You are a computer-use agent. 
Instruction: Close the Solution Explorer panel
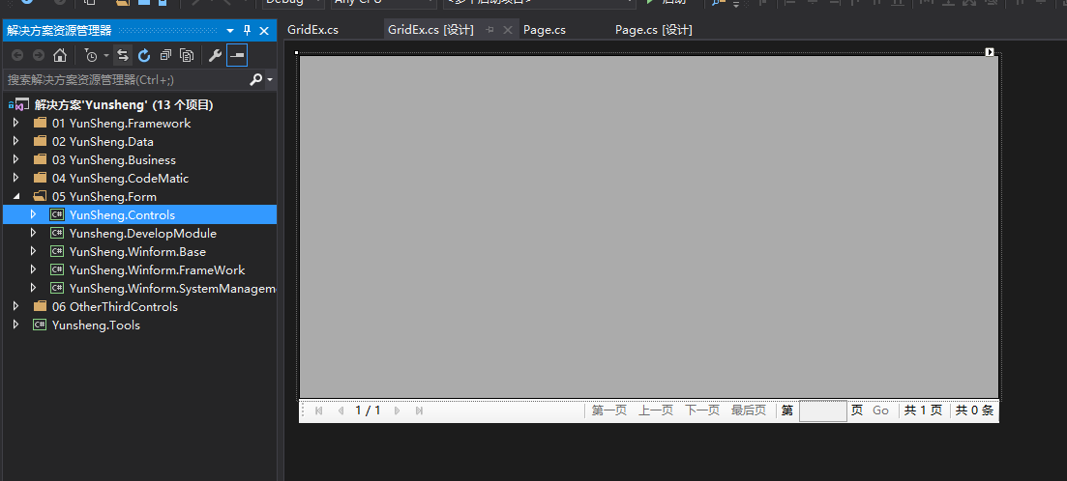tap(264, 31)
